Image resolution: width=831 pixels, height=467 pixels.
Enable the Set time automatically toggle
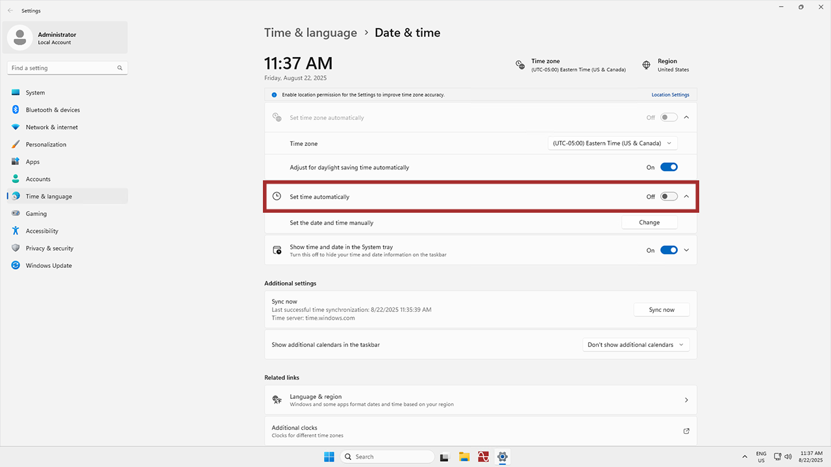pos(669,197)
